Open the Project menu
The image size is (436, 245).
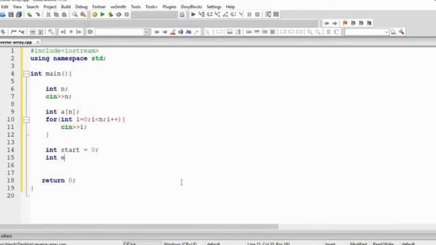(50, 7)
